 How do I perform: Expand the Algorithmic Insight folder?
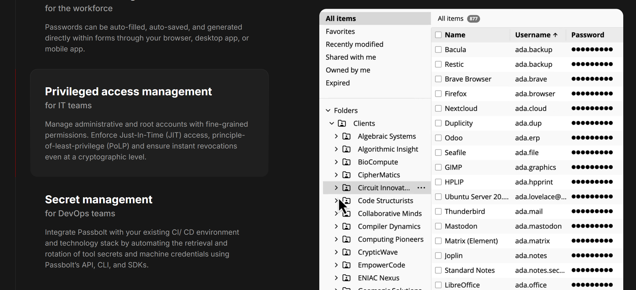tap(336, 149)
